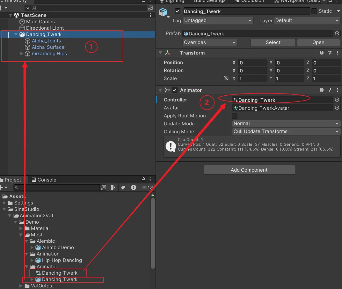
Task: Open Transform component help reference
Action: click(x=322, y=53)
